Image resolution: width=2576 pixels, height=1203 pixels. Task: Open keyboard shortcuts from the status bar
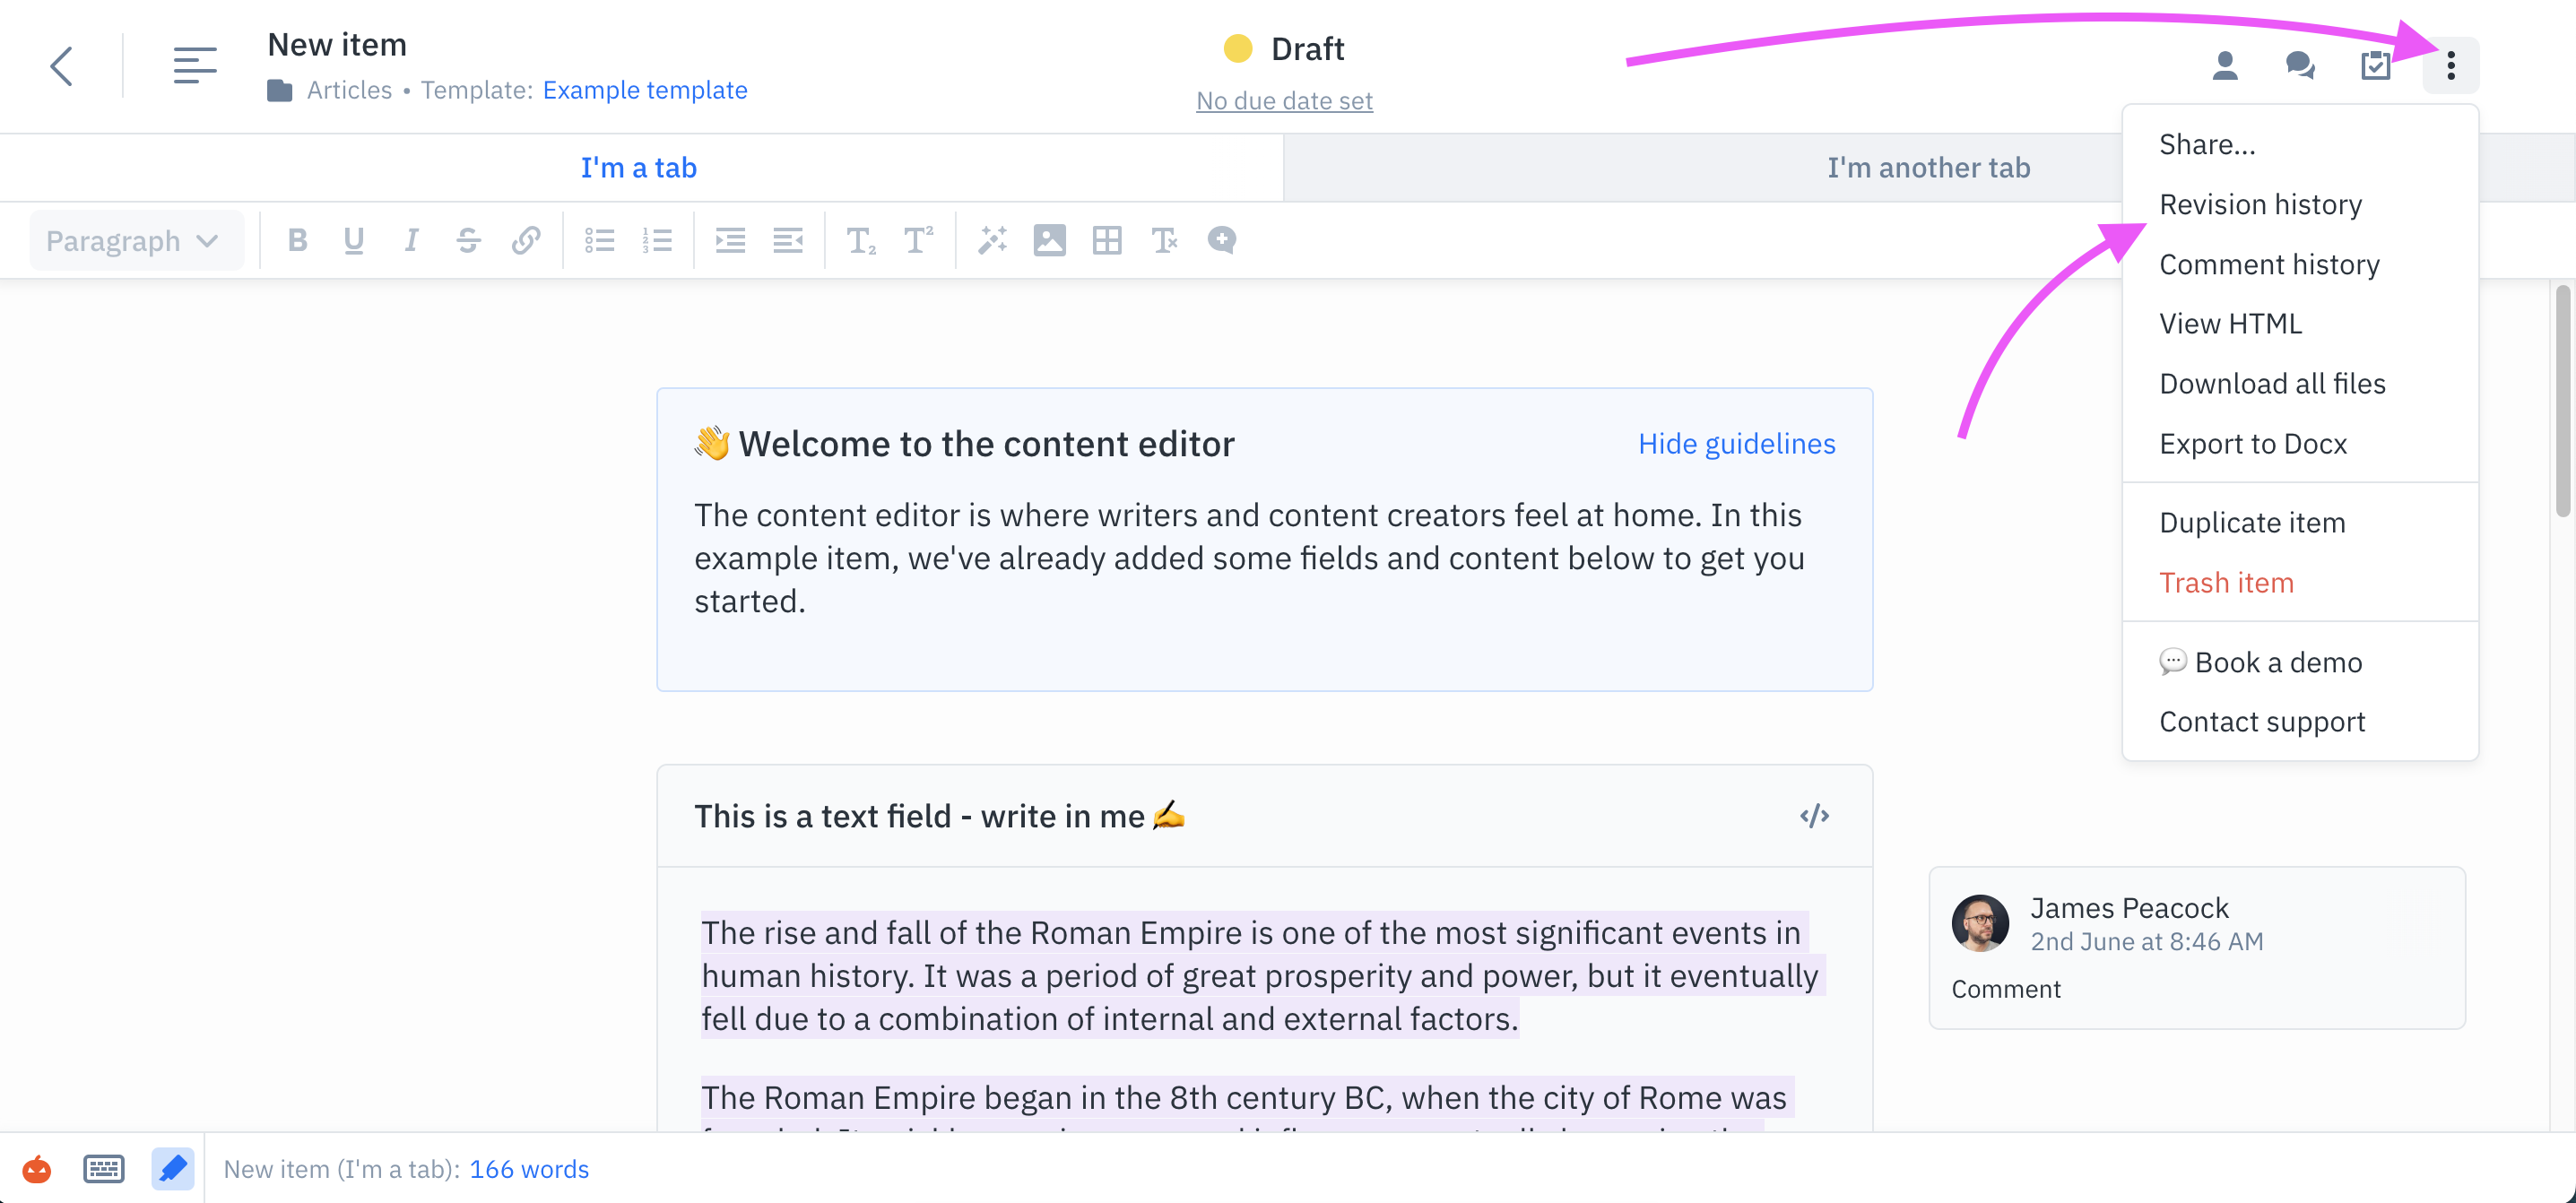(x=103, y=1168)
